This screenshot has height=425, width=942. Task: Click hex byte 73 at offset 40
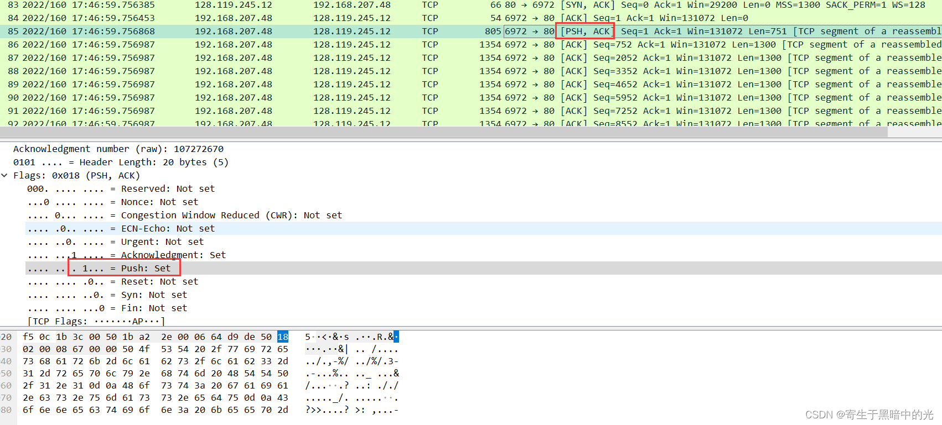pos(28,361)
